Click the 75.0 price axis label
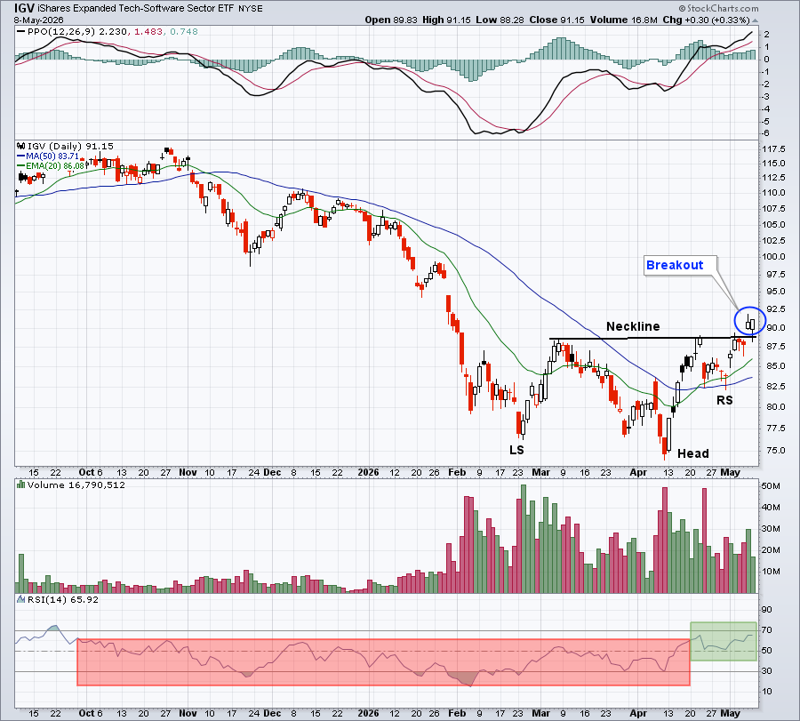This screenshot has width=800, height=721. (x=776, y=451)
